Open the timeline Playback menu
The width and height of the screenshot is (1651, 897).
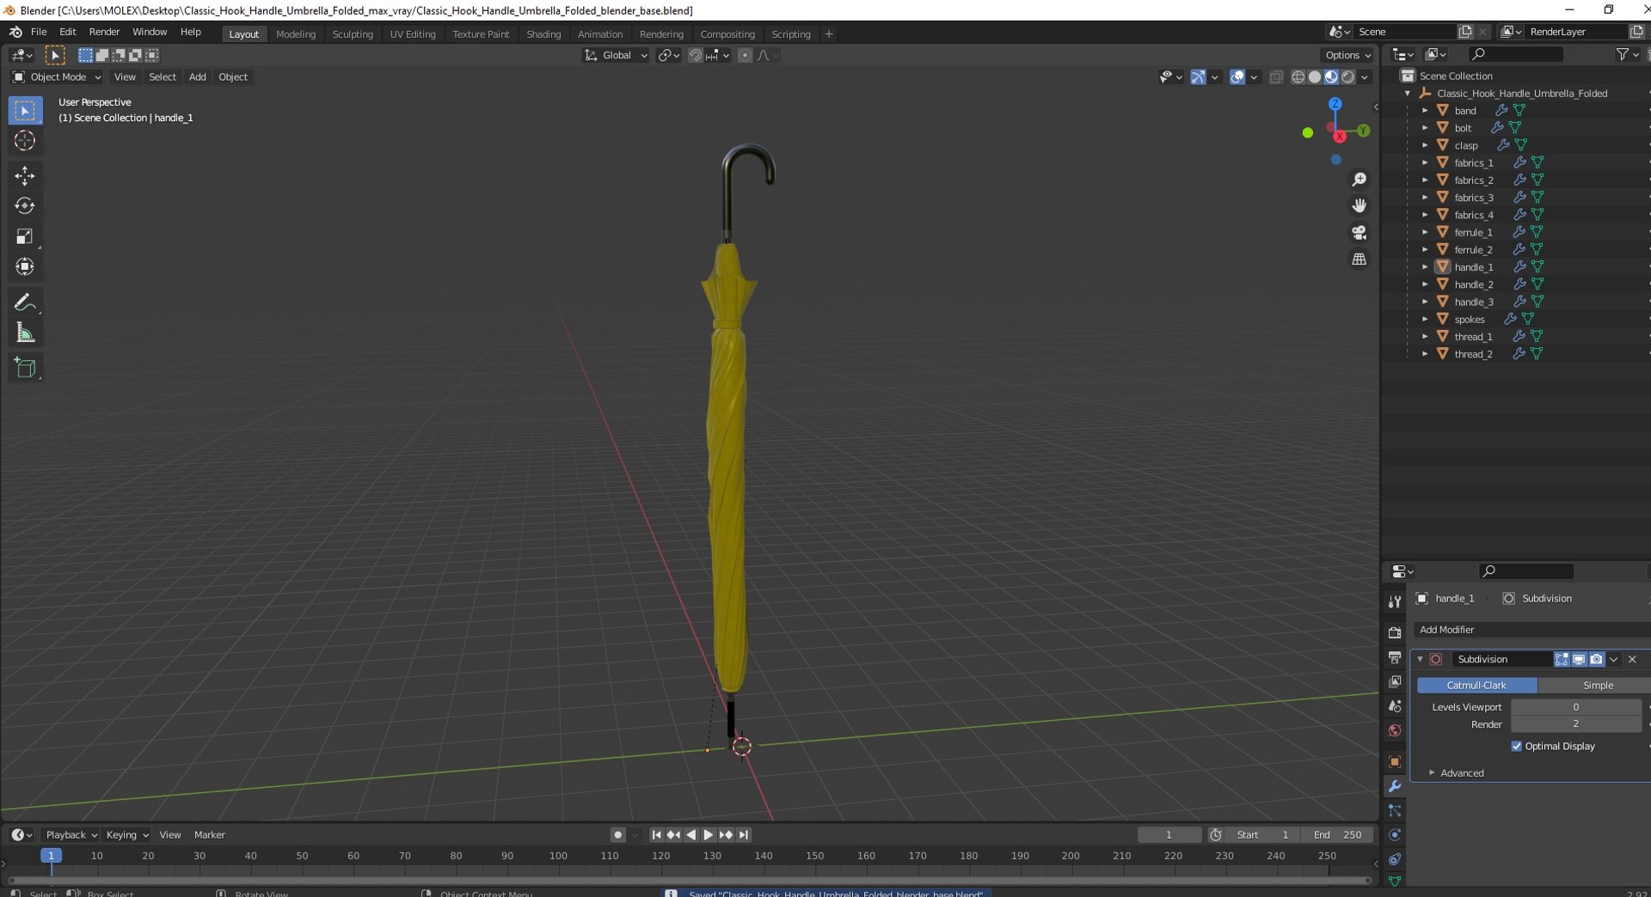(71, 835)
